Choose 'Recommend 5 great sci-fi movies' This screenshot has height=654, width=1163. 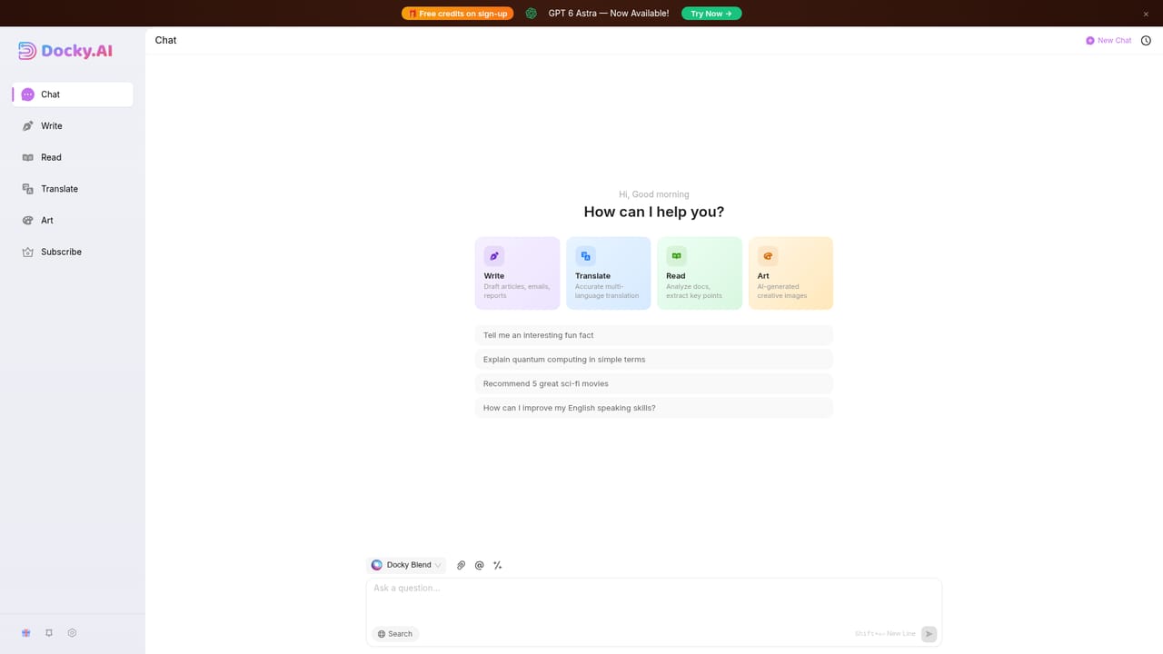pos(654,383)
